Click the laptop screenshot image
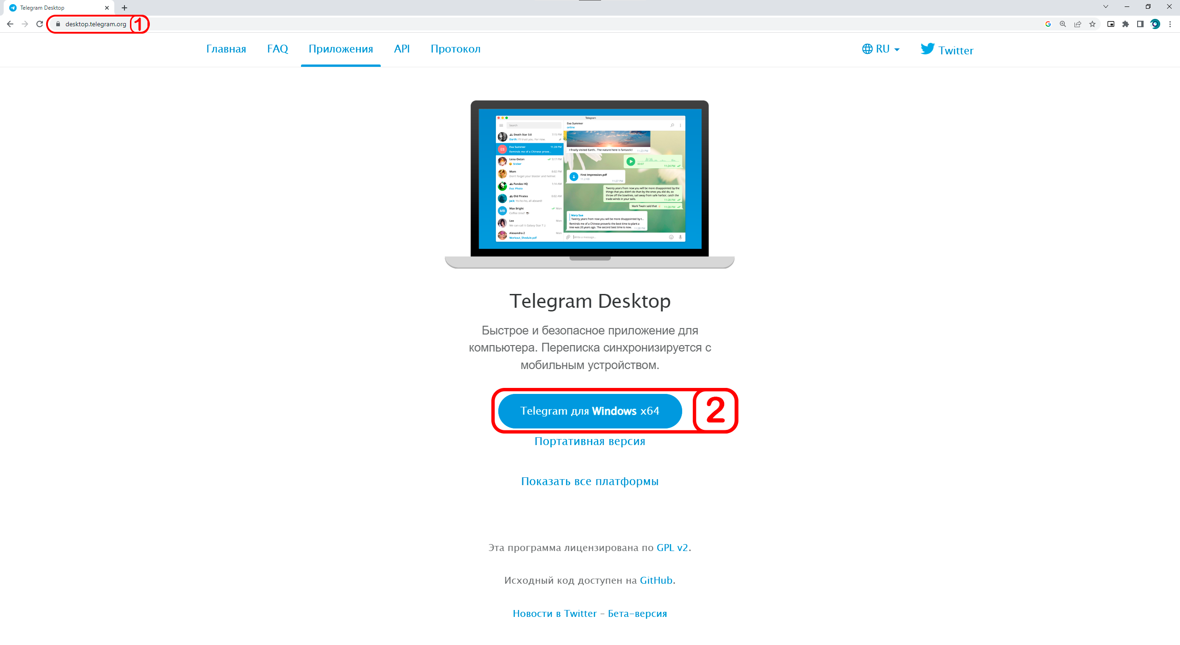 tap(590, 184)
